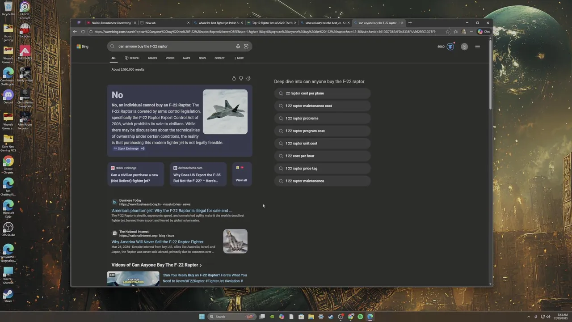Open the Bing hamburger menu
The width and height of the screenshot is (572, 322).
477,47
